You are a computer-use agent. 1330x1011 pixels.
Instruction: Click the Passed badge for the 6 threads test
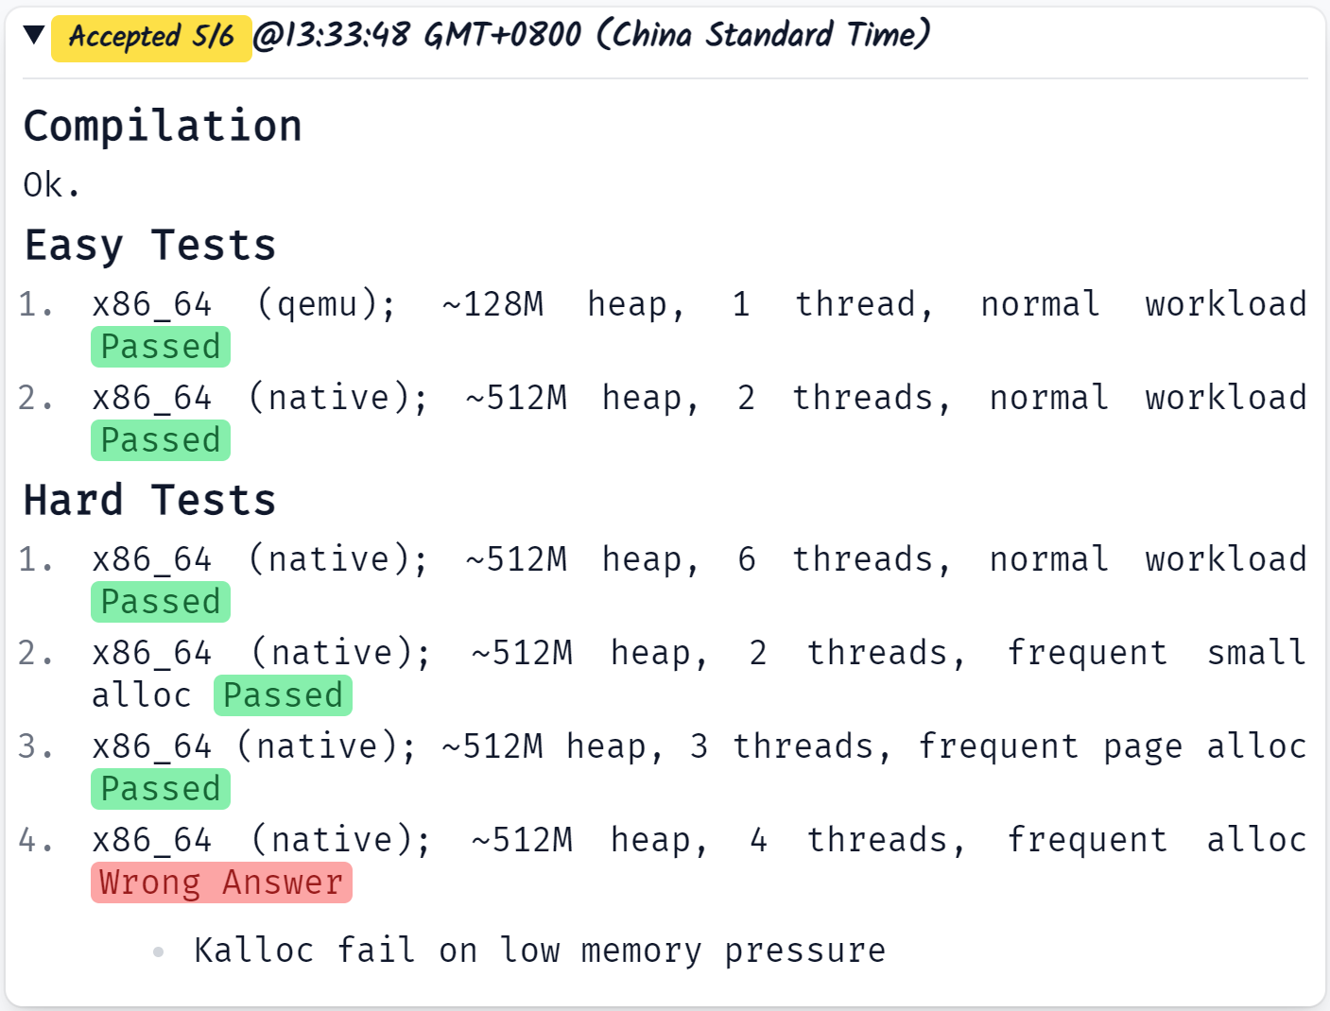[x=161, y=602]
